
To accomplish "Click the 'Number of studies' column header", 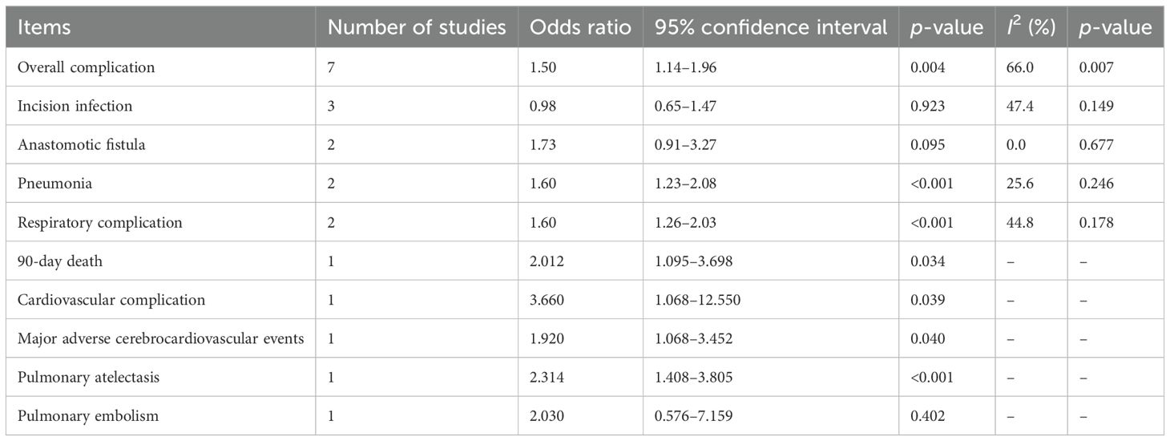I will coord(418,27).
